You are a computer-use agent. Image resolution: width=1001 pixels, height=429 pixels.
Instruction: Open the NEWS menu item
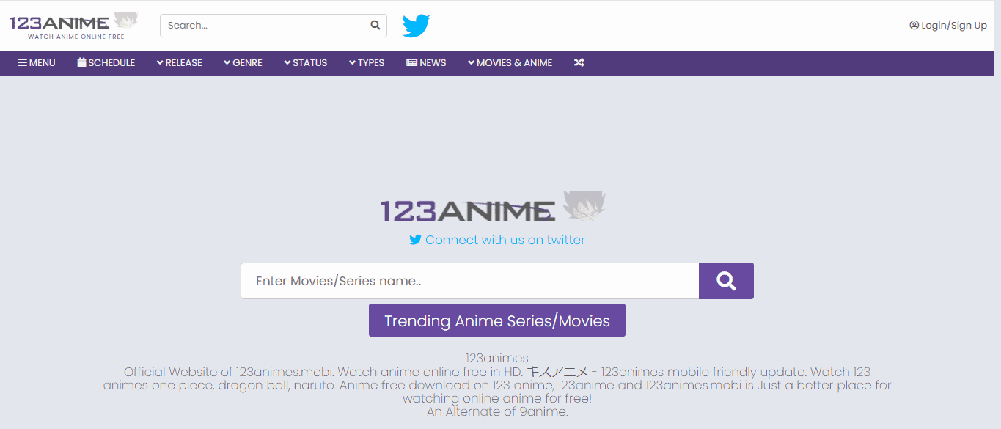(426, 63)
